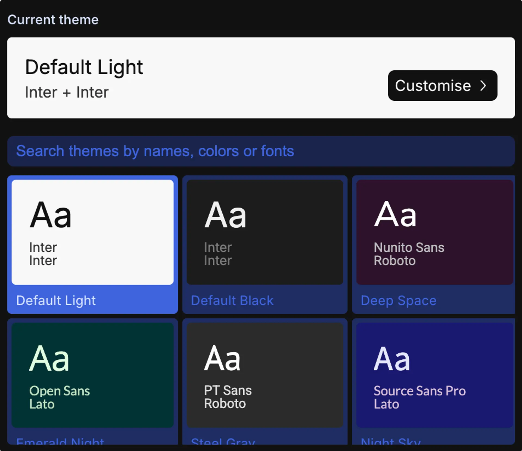Viewport: 522px width, 451px height.
Task: Click the Aa sample in Default Light card
Action: (x=51, y=215)
